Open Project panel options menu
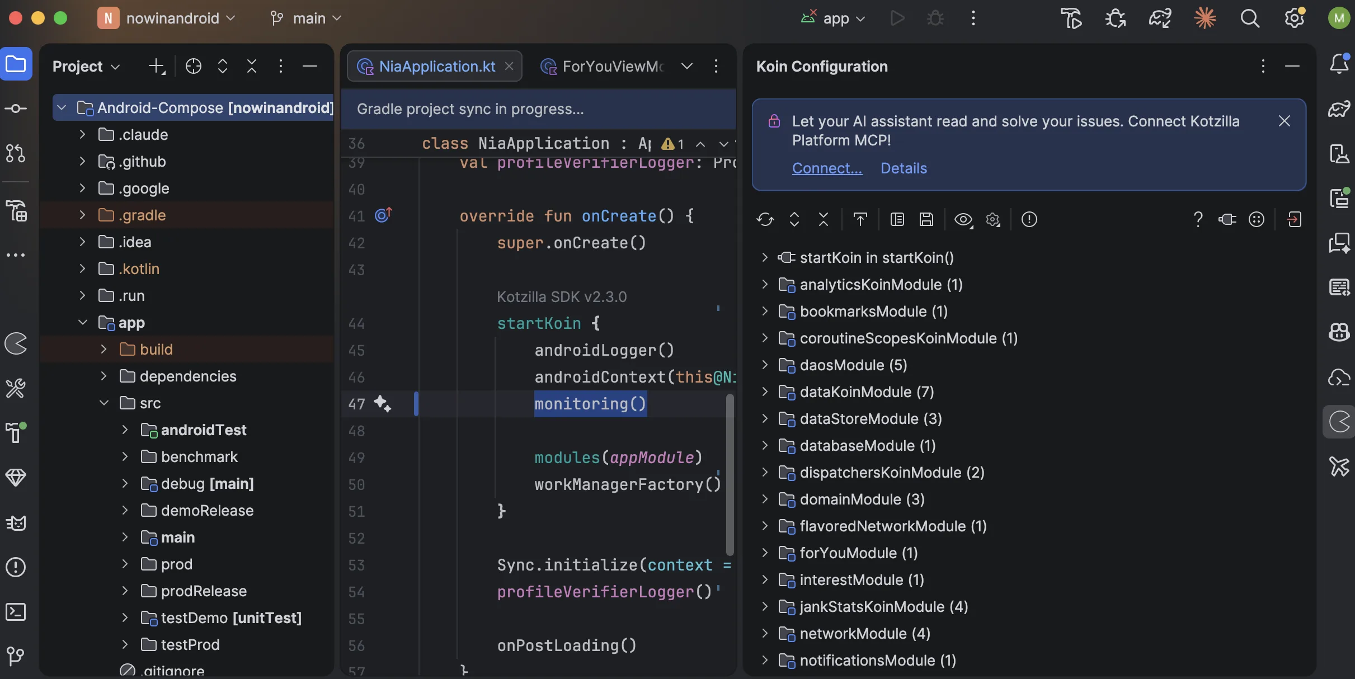Image resolution: width=1355 pixels, height=679 pixels. click(x=281, y=66)
